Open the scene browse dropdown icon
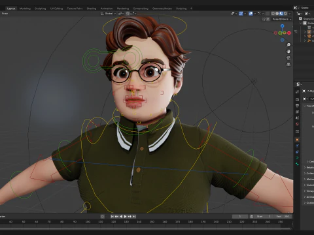The height and width of the screenshot is (235, 314). pyautogui.click(x=296, y=8)
